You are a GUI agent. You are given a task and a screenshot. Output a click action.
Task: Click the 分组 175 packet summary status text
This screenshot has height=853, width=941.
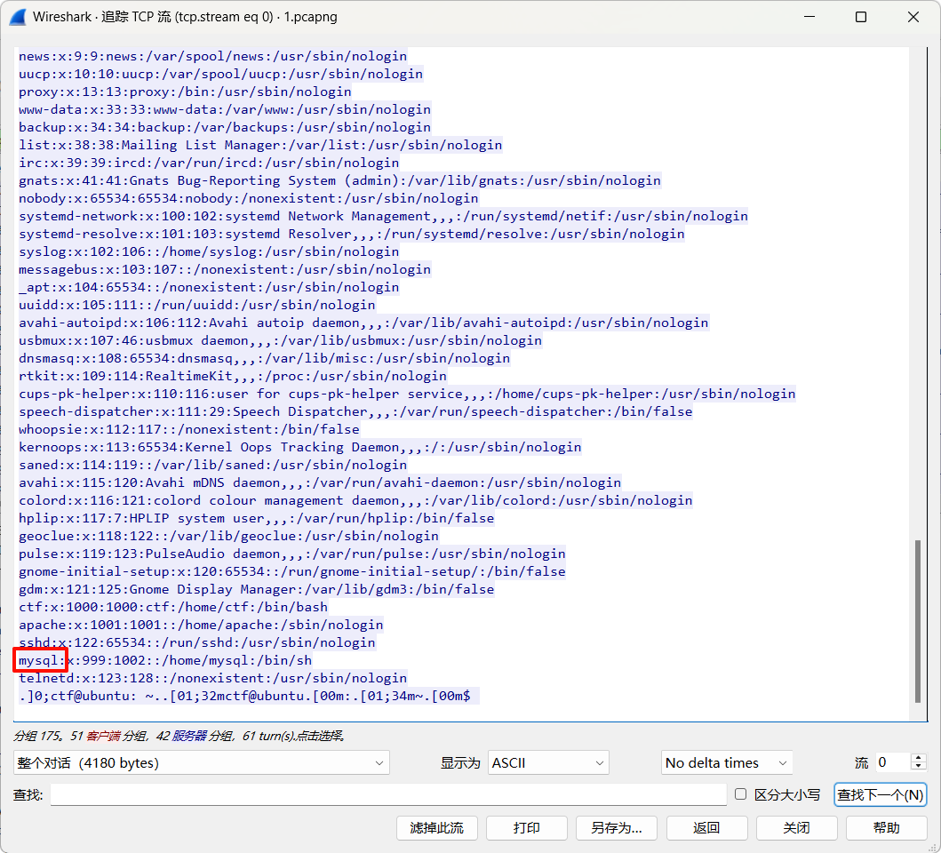179,736
